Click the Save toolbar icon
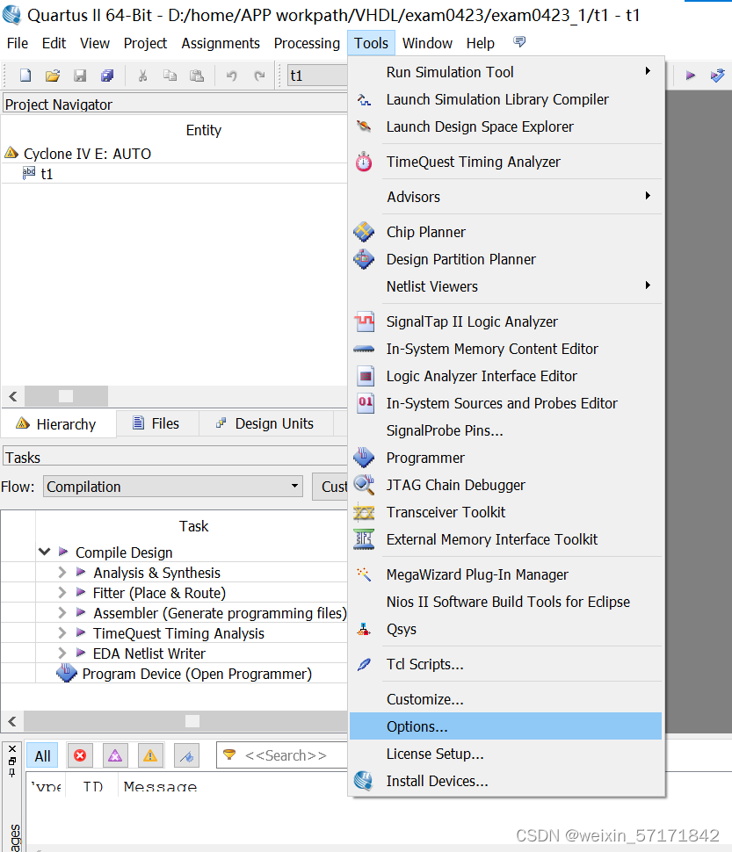 (80, 76)
